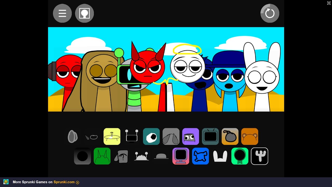Select the black icon with white cactus
The image size is (332, 187).
(260, 156)
